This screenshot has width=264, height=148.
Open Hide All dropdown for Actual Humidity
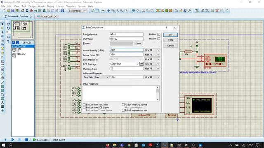(152, 50)
